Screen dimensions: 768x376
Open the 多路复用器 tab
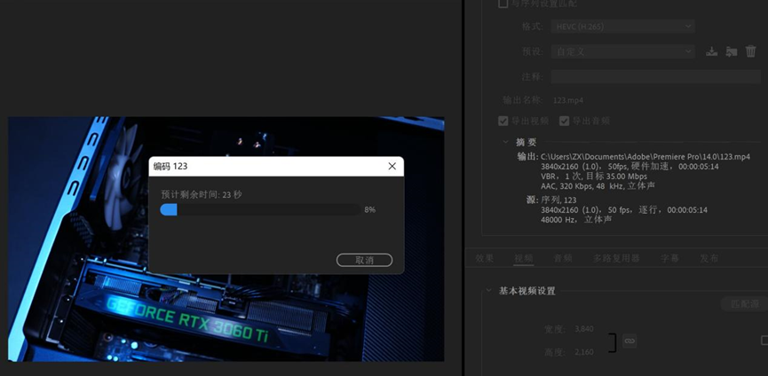tap(616, 258)
